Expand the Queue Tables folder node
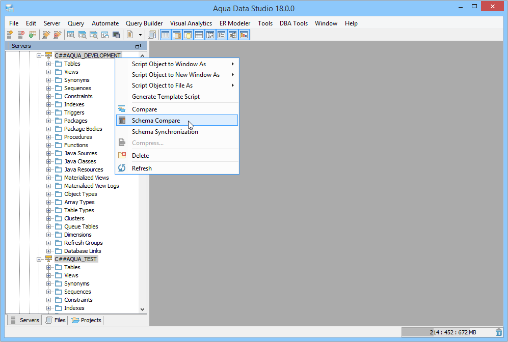 [48, 226]
